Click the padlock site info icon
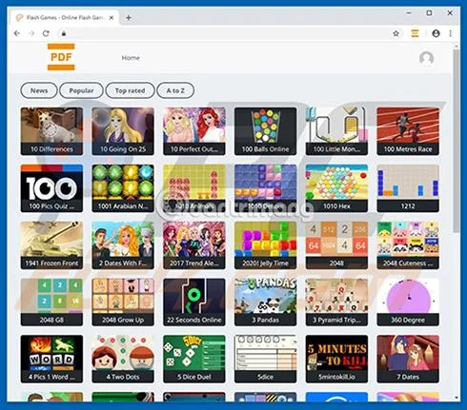467x410 pixels. (64, 33)
